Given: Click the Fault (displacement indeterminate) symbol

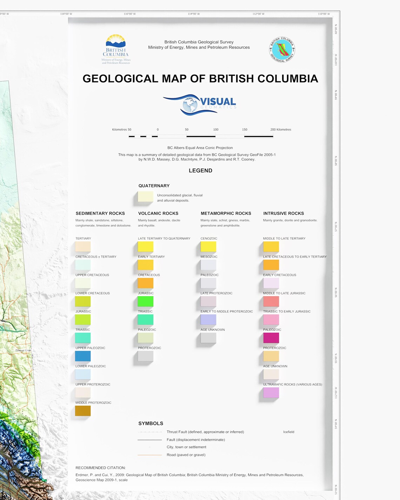Looking at the screenshot, I should point(150,439).
